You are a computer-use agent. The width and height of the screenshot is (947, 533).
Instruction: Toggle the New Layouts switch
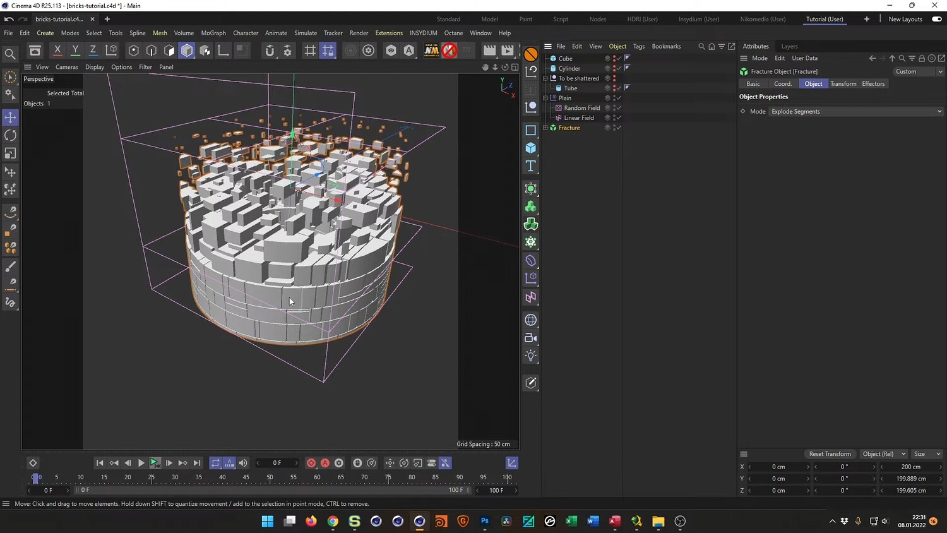[937, 19]
